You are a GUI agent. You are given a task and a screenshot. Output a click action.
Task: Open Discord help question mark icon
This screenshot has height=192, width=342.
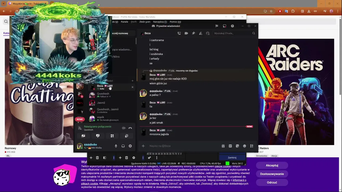coord(232,26)
